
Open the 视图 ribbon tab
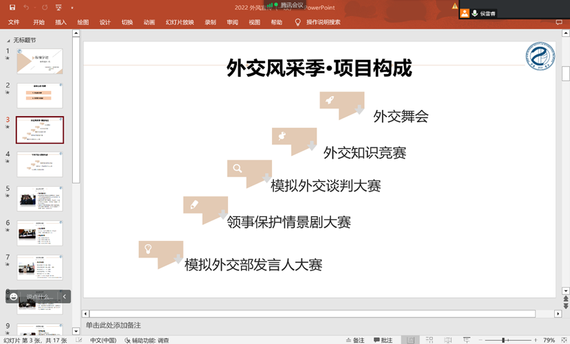(x=255, y=22)
